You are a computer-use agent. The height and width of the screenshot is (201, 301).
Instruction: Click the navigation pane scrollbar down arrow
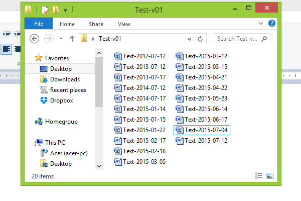[99, 166]
